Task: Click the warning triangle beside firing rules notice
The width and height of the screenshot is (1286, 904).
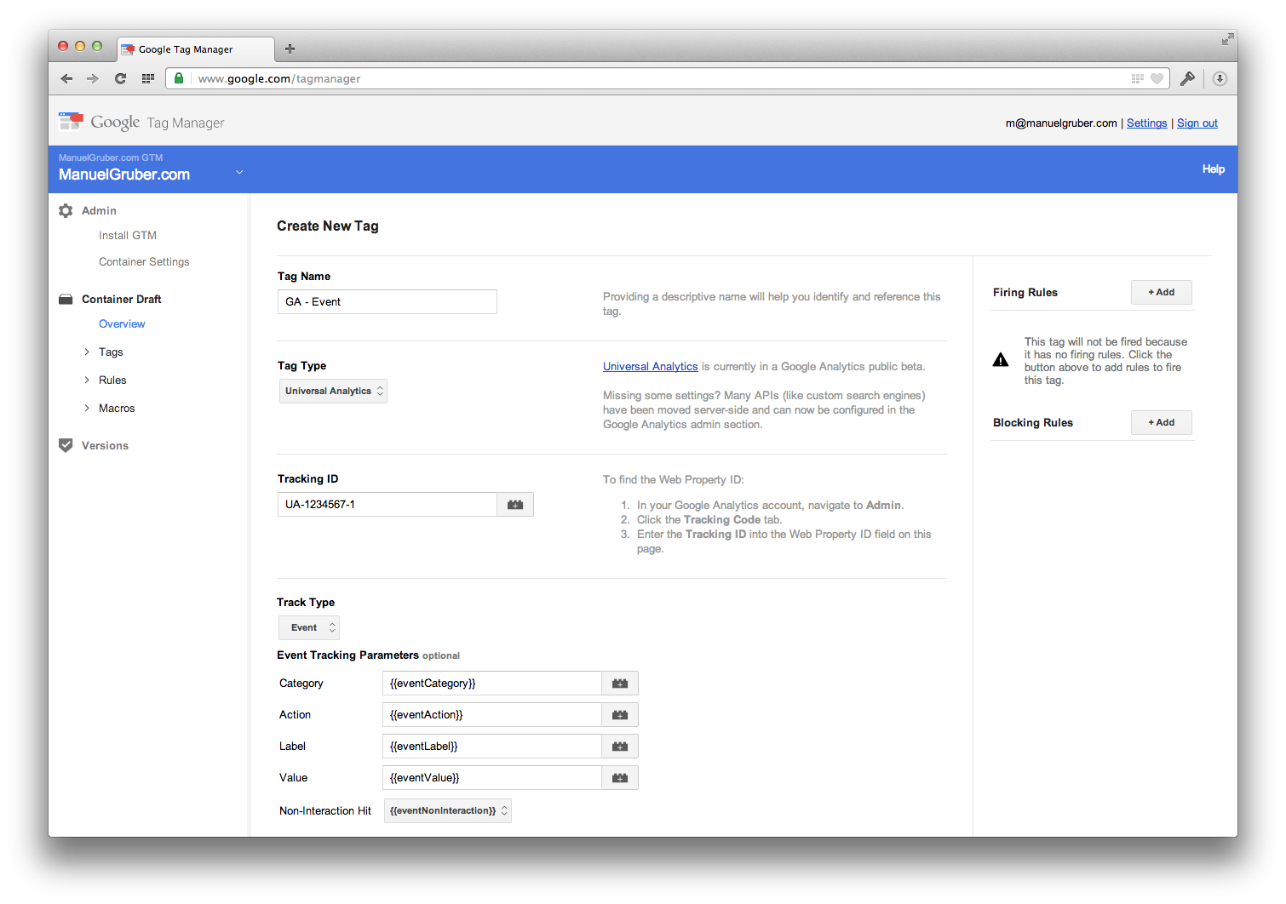Action: click(1001, 360)
